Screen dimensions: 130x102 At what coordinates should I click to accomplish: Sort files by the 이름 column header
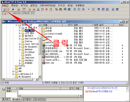52,25
